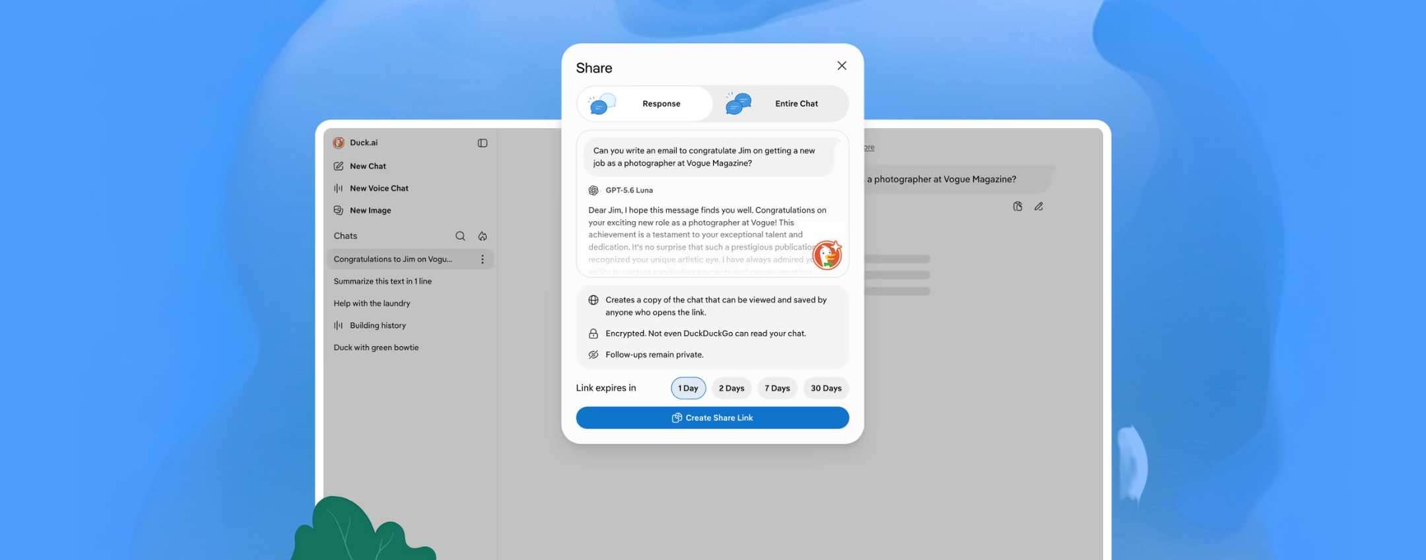Click the New Image icon

tap(339, 210)
